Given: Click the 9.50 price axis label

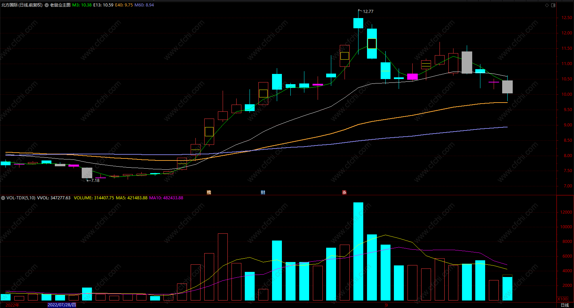Looking at the screenshot, I should click(x=568, y=110).
